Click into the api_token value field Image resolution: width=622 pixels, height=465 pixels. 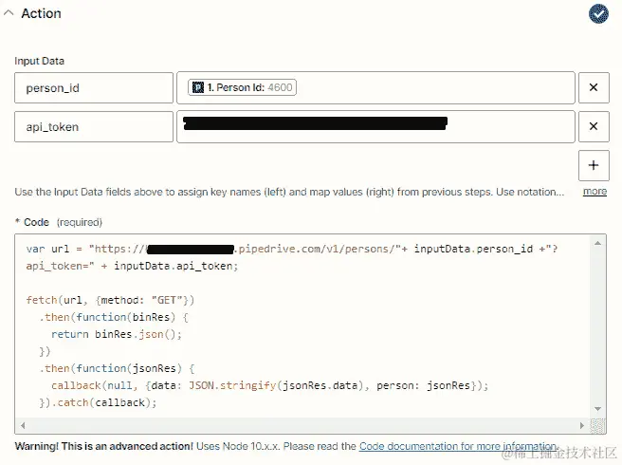click(x=375, y=126)
